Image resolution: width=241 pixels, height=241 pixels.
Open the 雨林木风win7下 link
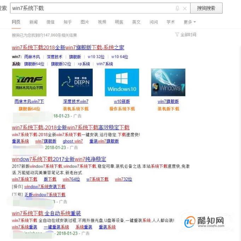(29, 101)
